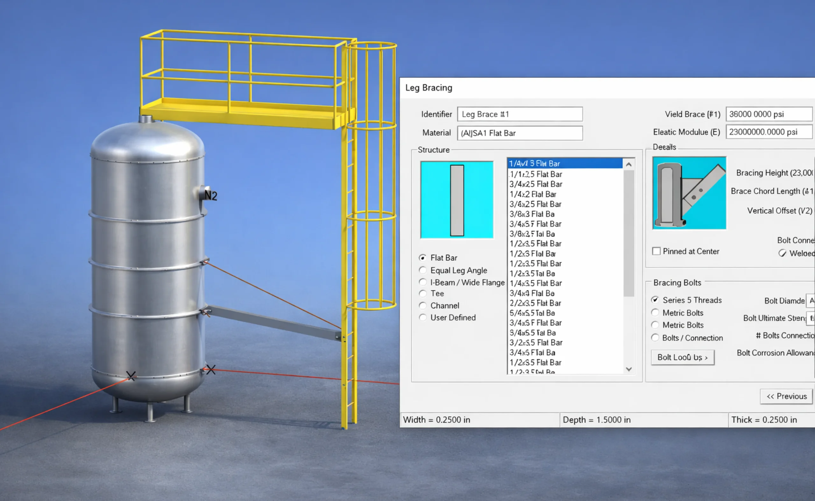Click the list's vertical scrollbar thumb
This screenshot has height=501, width=815.
click(x=628, y=233)
